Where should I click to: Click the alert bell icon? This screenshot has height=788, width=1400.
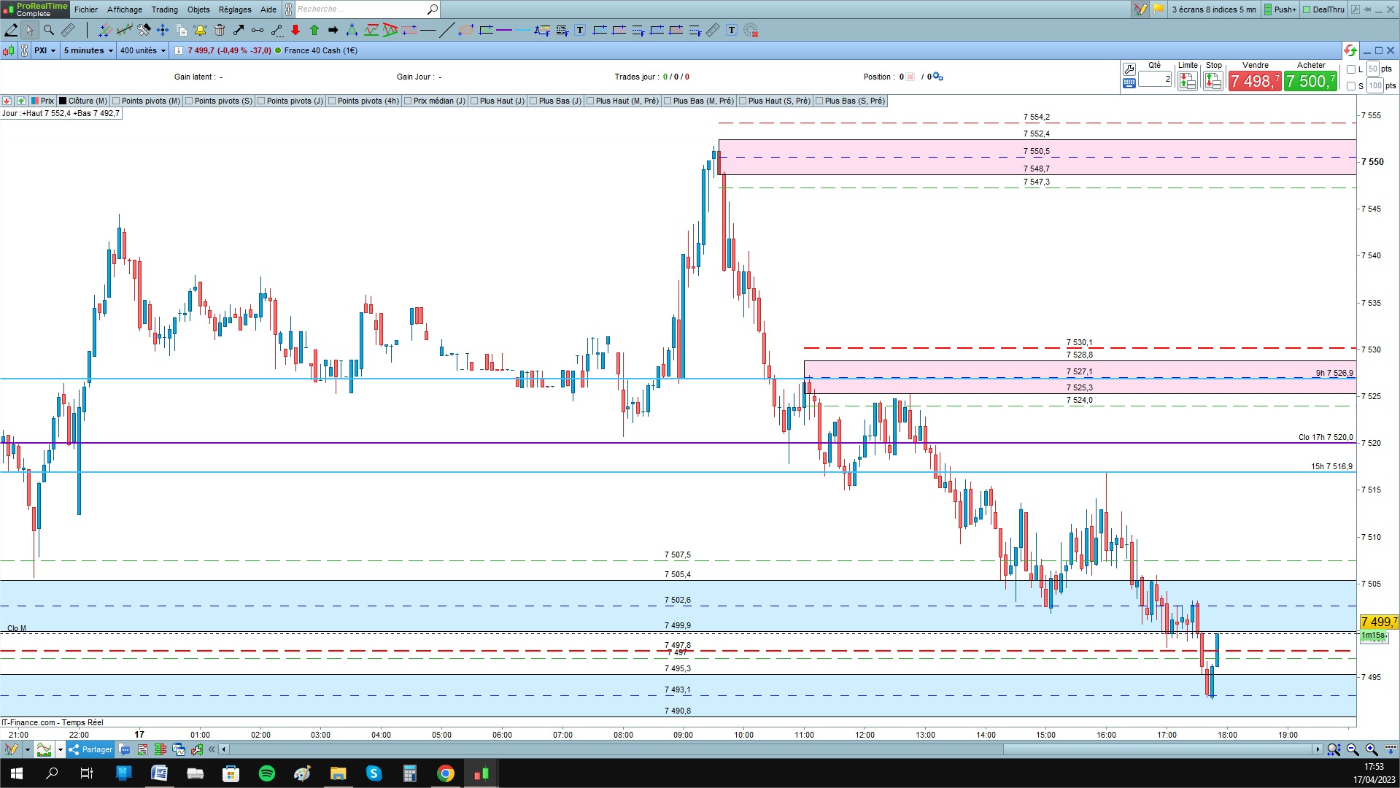tap(201, 30)
